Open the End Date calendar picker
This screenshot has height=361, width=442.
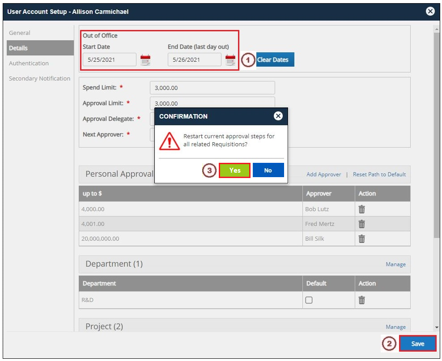pyautogui.click(x=230, y=60)
